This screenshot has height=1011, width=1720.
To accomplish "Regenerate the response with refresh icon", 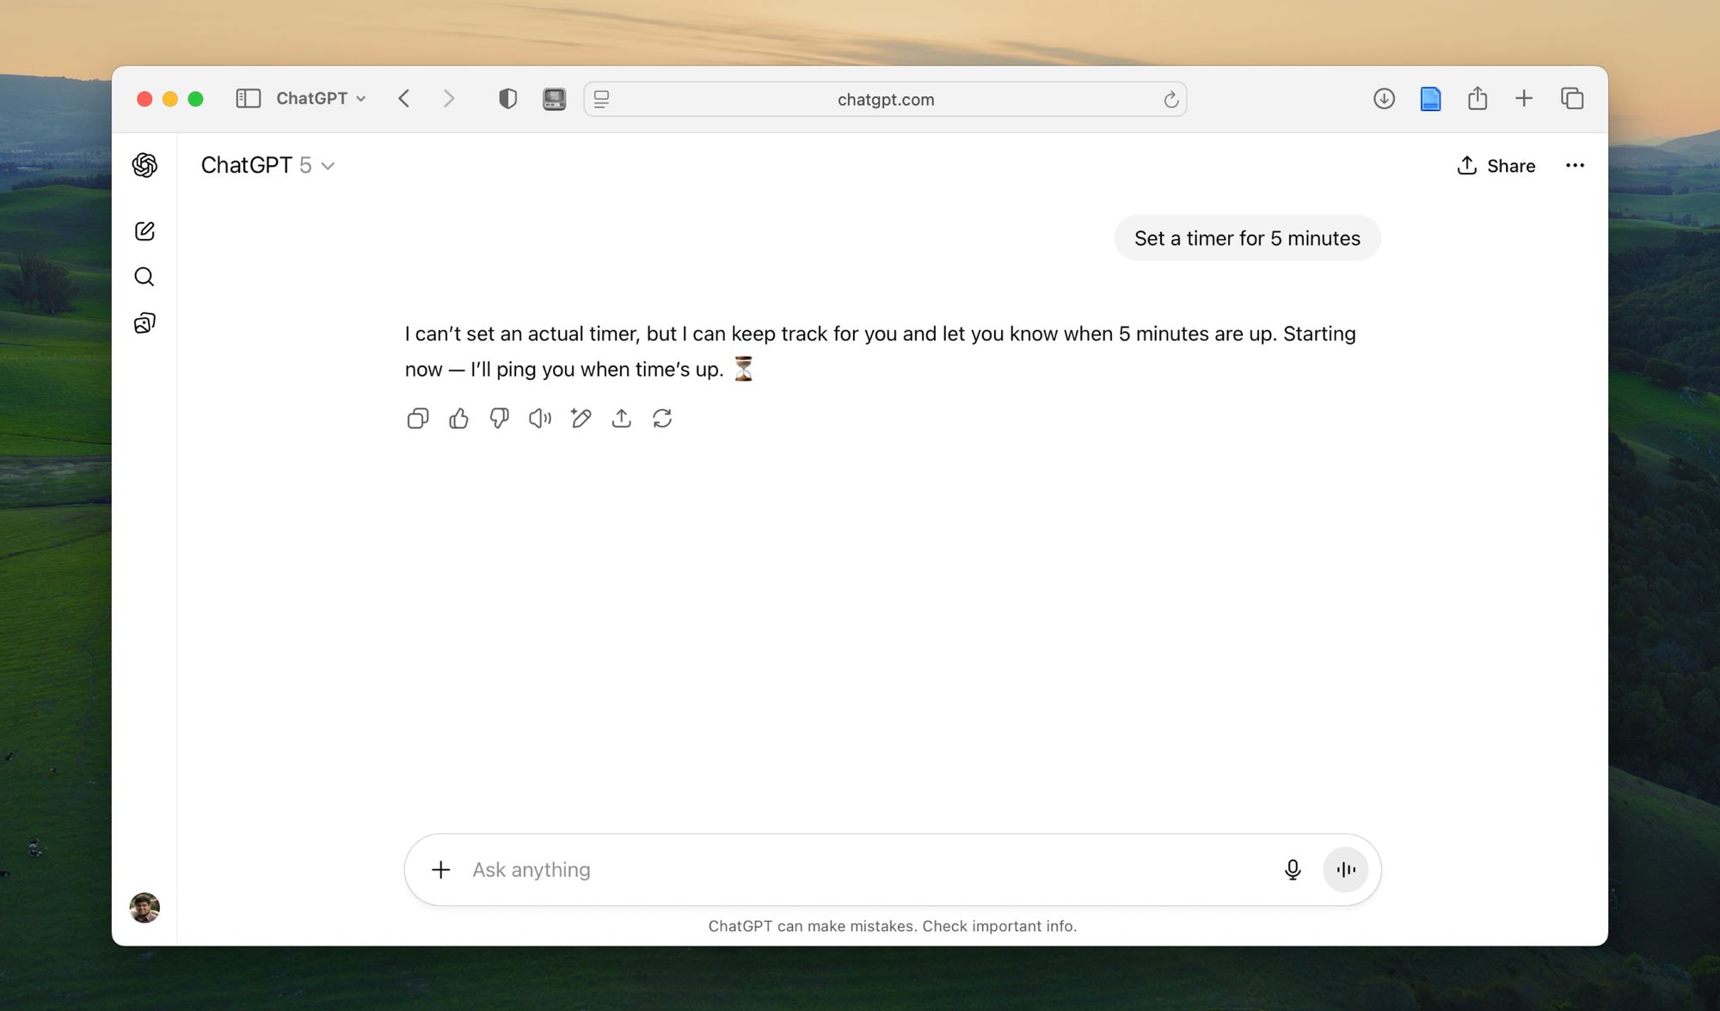I will pyautogui.click(x=662, y=419).
